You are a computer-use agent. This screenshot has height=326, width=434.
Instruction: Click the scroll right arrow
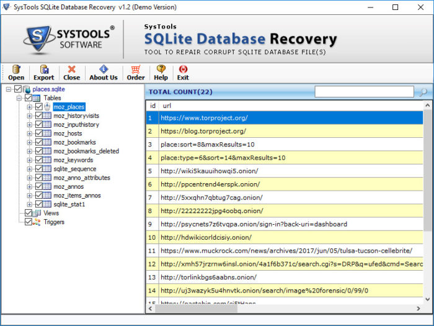coord(418,309)
